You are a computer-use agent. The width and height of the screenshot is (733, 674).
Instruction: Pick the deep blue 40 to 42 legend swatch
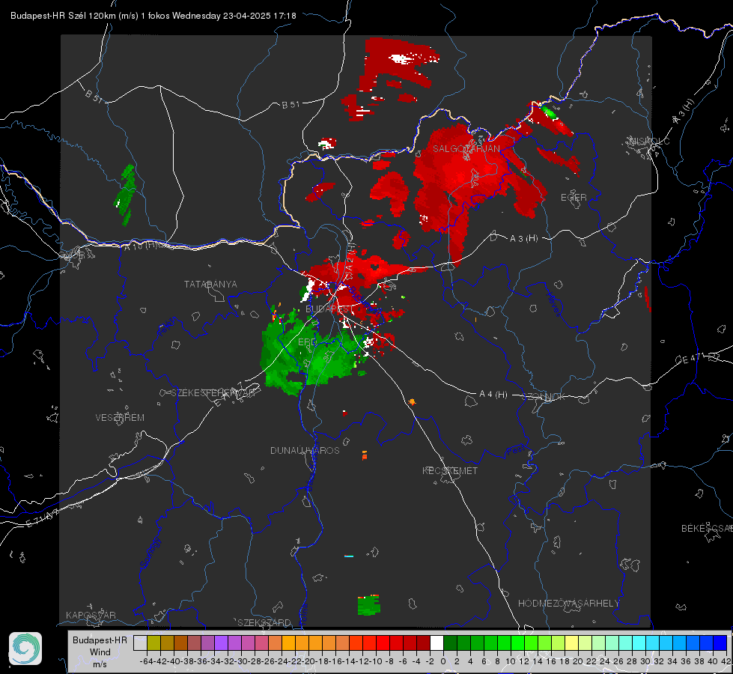720,643
